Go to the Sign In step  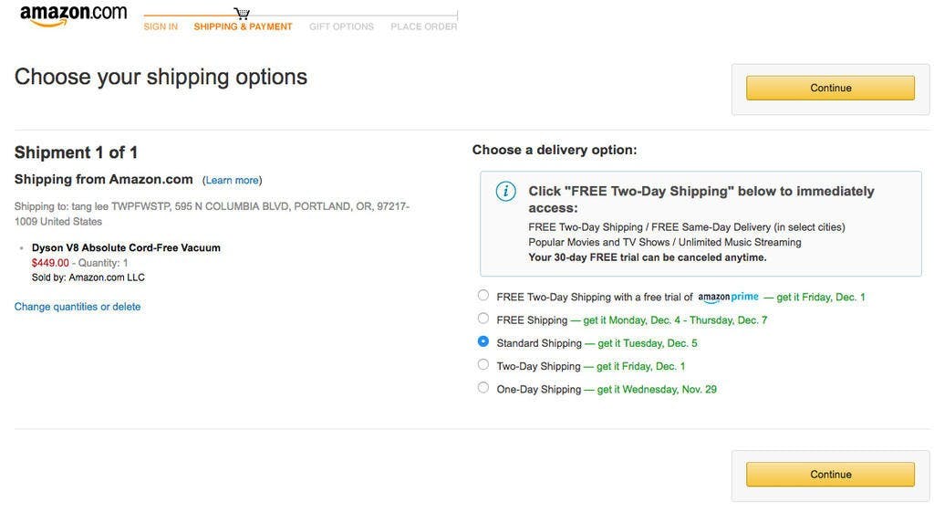coord(161,27)
